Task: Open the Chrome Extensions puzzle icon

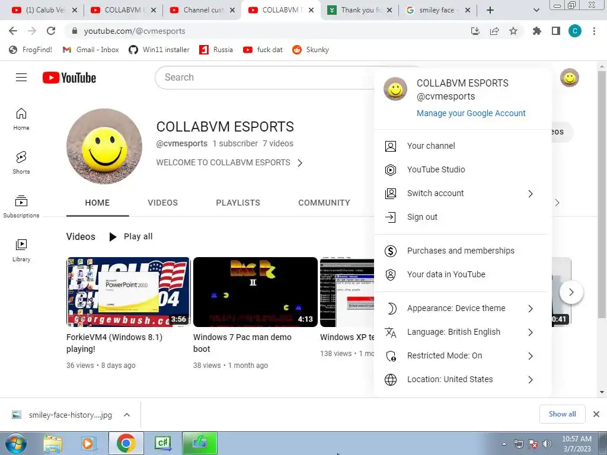Action: [x=537, y=31]
